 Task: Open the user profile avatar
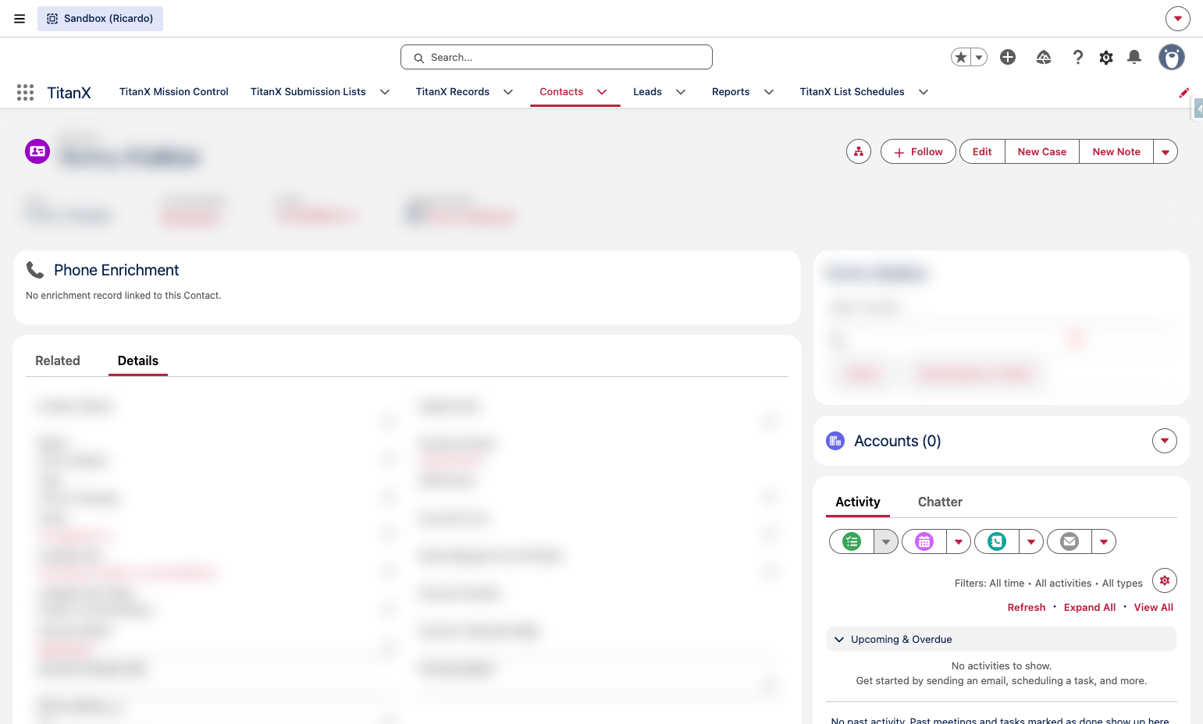click(1171, 57)
